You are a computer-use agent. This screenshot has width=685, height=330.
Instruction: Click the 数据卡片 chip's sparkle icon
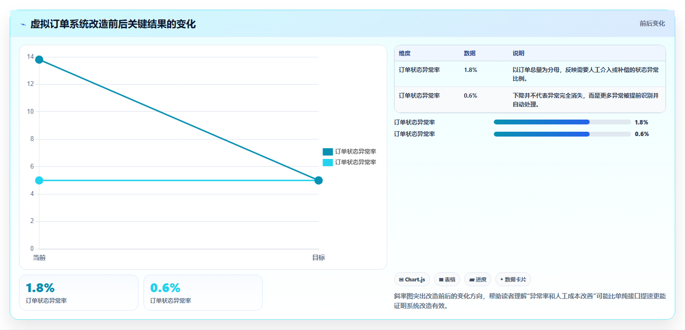pos(502,279)
